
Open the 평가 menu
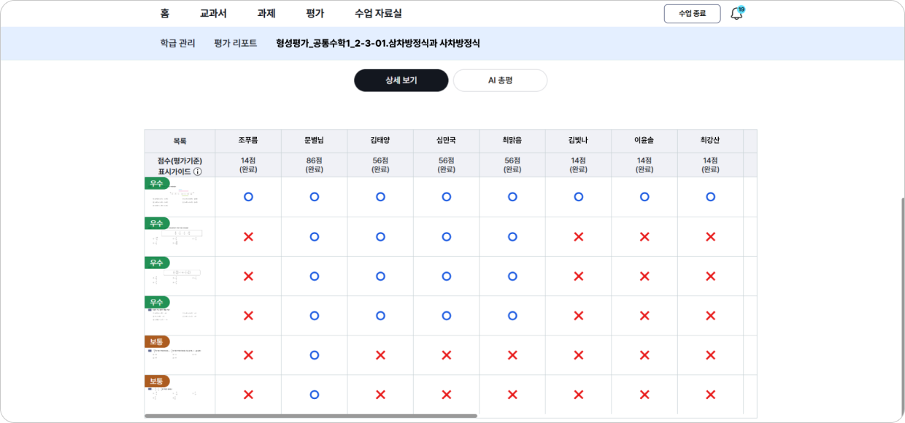(x=315, y=13)
